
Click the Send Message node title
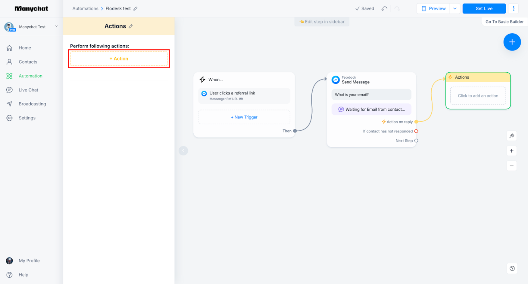pos(355,82)
